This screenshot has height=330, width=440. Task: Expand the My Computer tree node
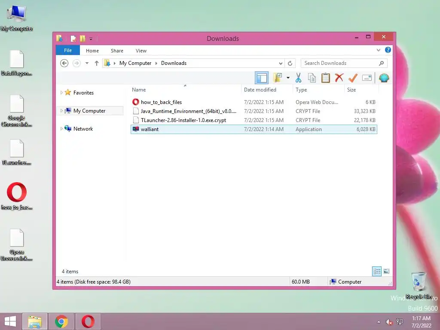(61, 110)
